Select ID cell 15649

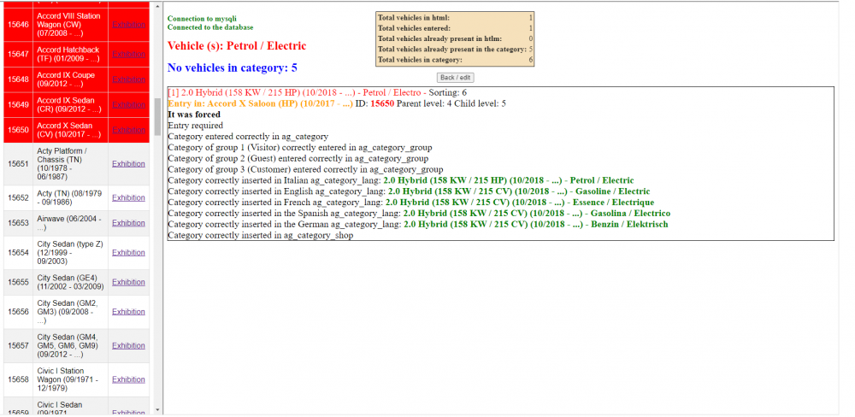[x=19, y=104]
